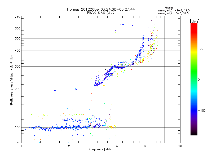Click the x-axis tick label '4'
The height and width of the screenshot is (159, 212).
[117, 146]
